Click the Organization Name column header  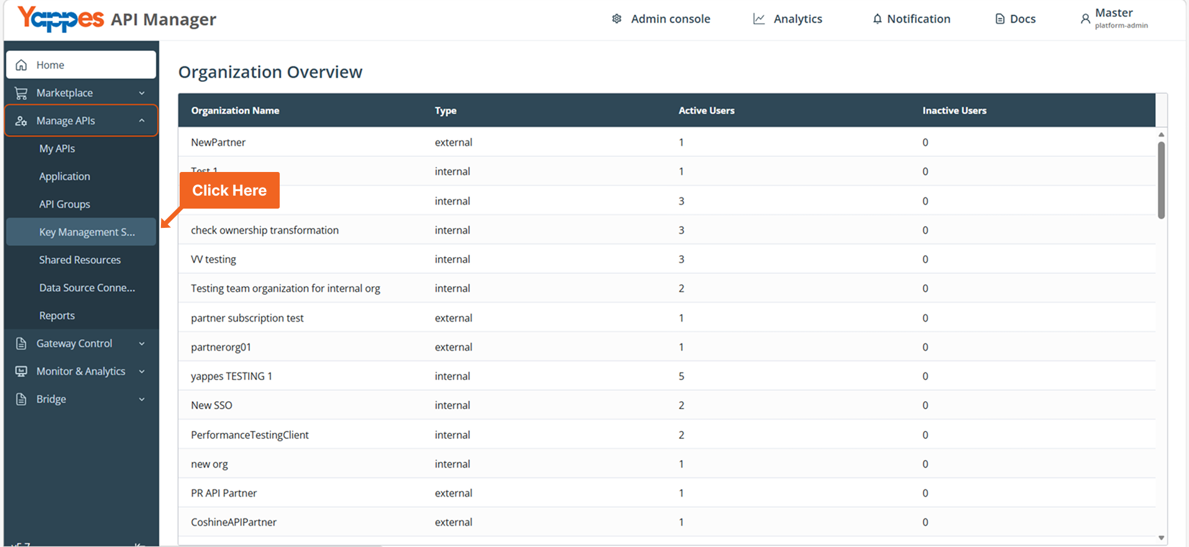[x=235, y=111]
